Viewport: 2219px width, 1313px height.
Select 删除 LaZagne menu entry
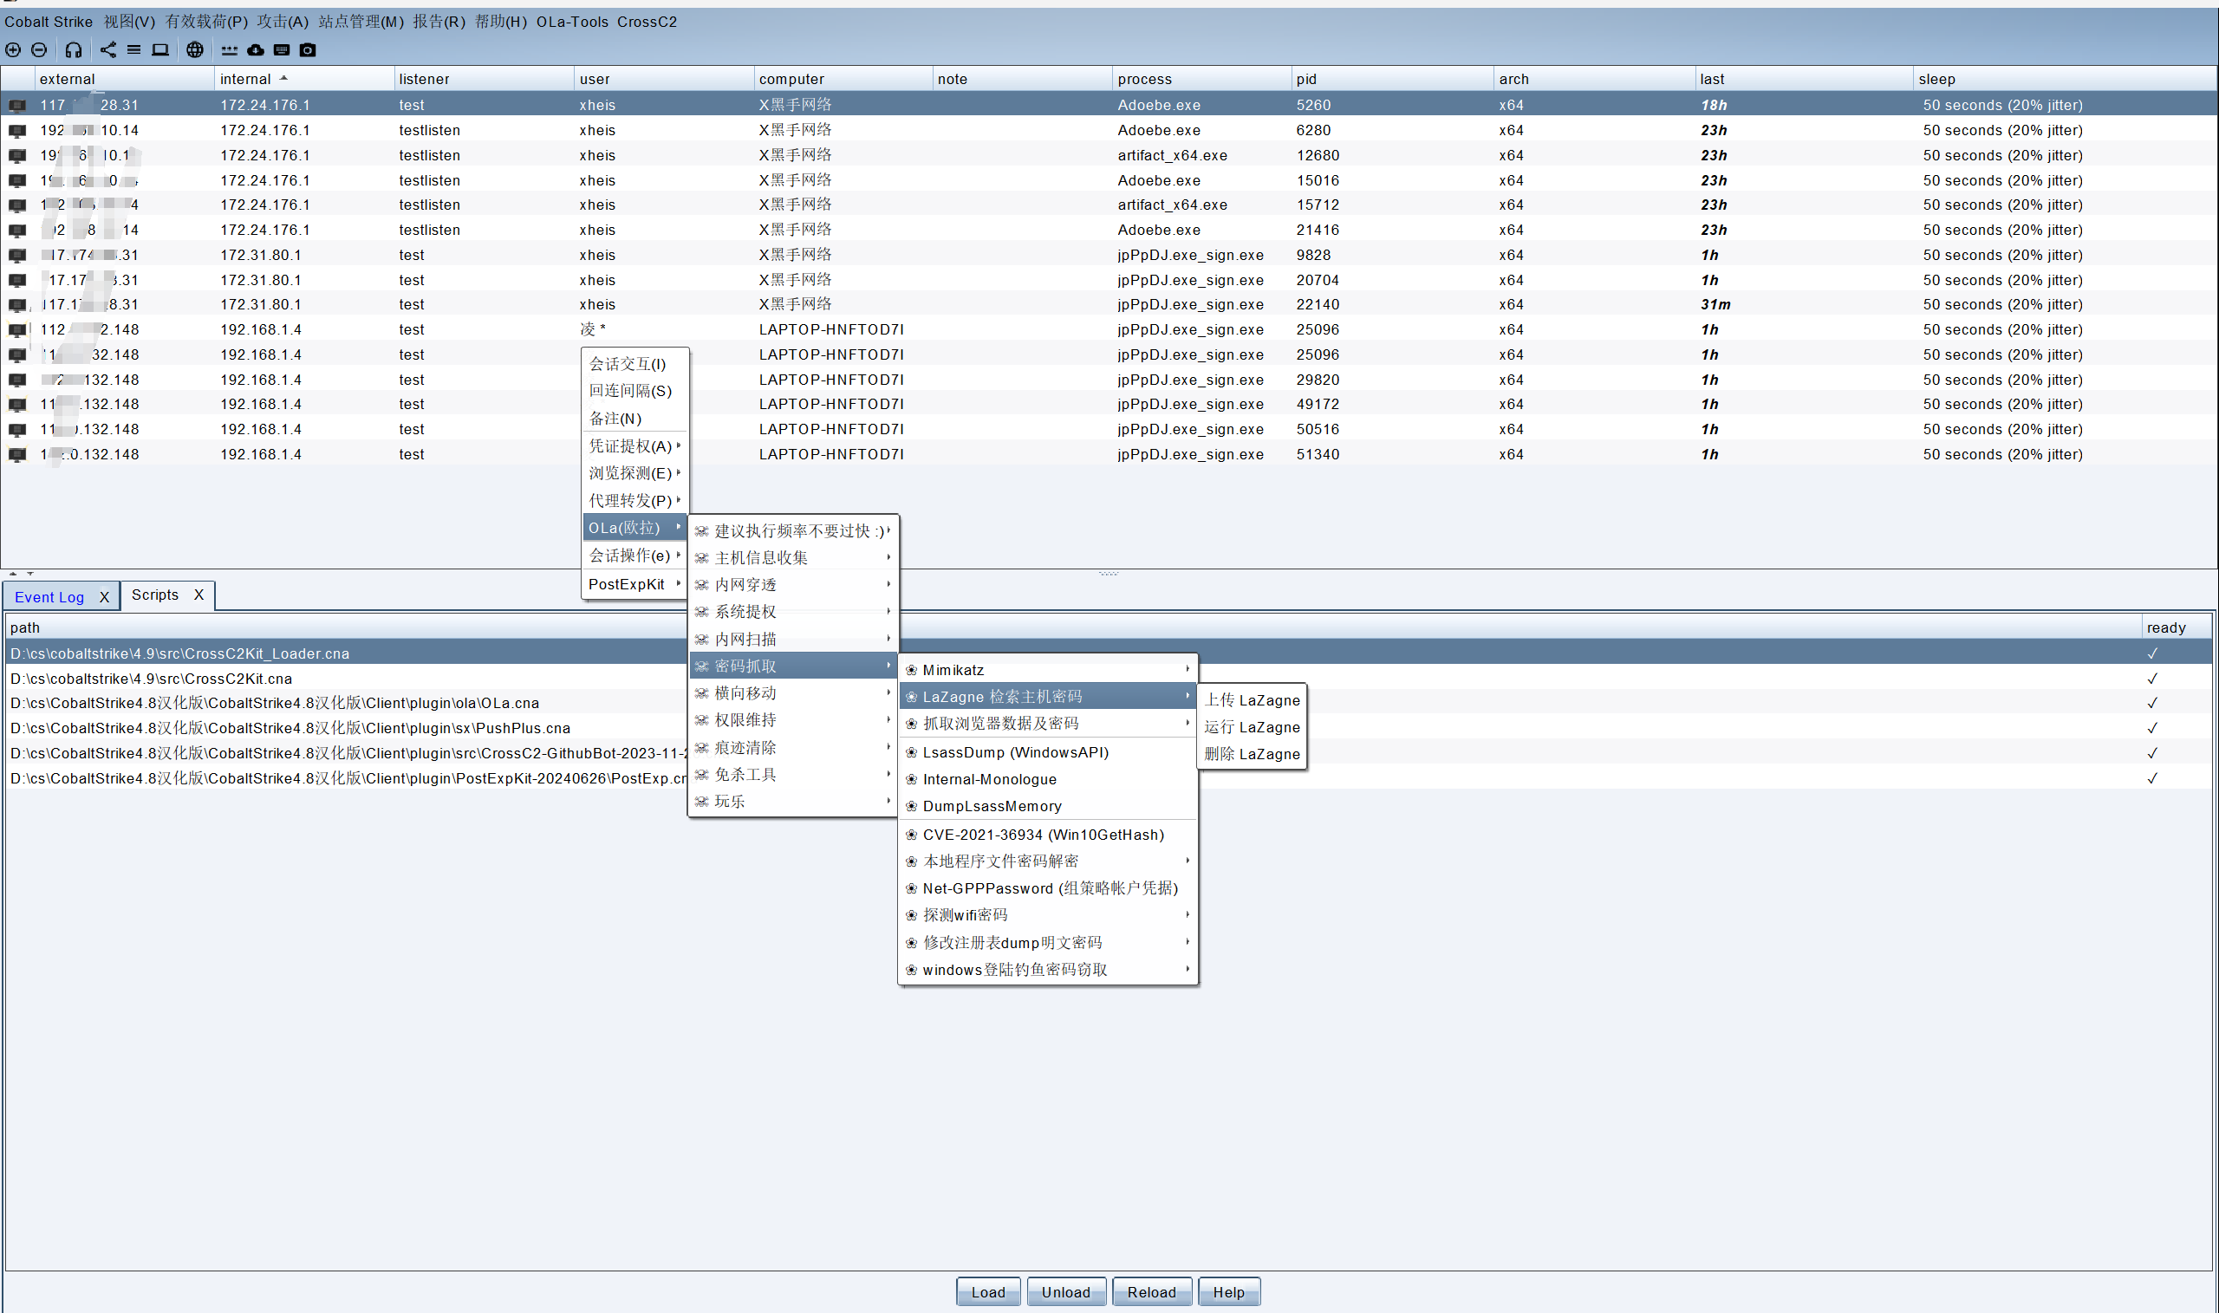pos(1252,754)
